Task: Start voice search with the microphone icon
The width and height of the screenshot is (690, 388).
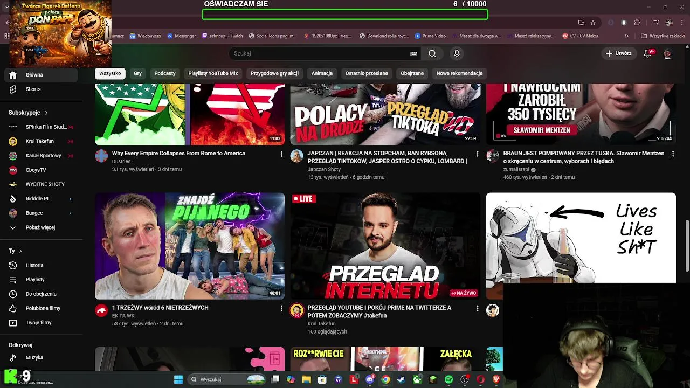Action: tap(457, 53)
